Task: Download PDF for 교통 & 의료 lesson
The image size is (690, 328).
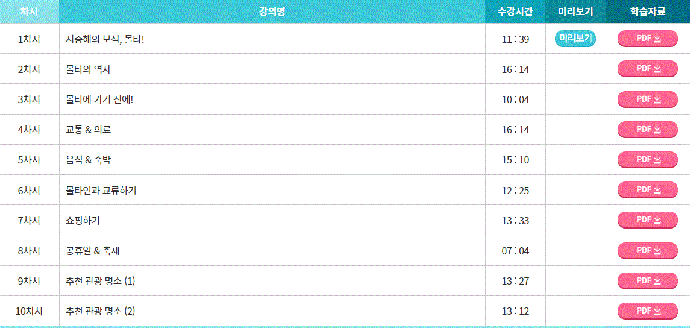Action: click(648, 130)
